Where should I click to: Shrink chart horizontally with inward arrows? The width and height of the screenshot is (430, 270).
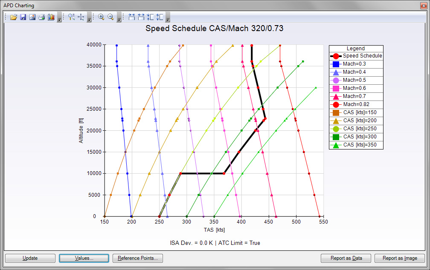132,17
